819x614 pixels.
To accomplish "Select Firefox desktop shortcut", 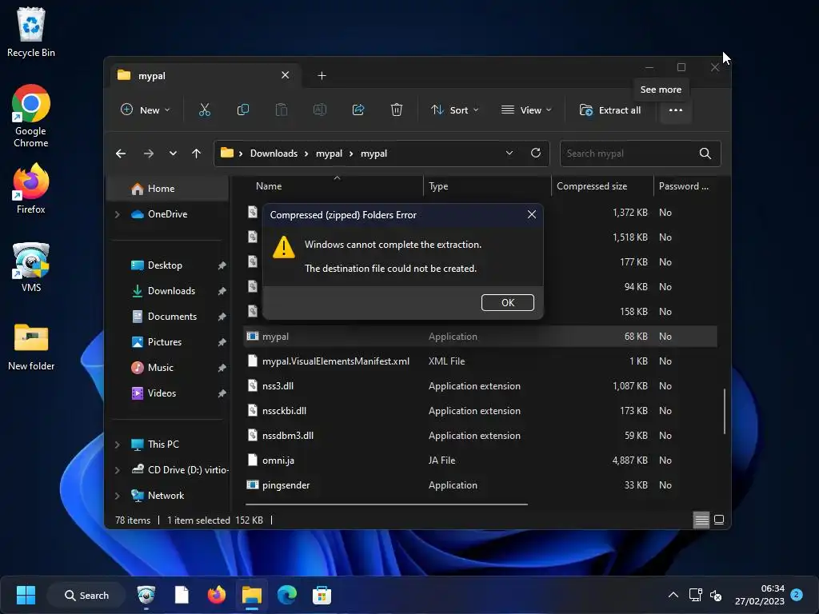I will (x=31, y=189).
